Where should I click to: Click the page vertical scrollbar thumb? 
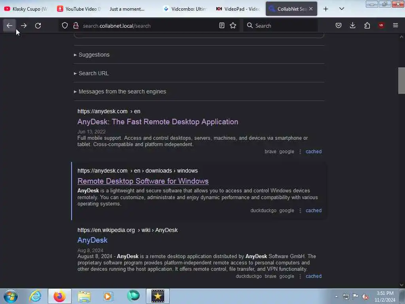401,80
